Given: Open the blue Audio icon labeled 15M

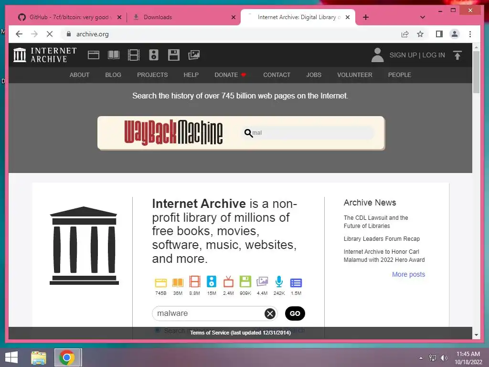Looking at the screenshot, I should click(x=212, y=282).
